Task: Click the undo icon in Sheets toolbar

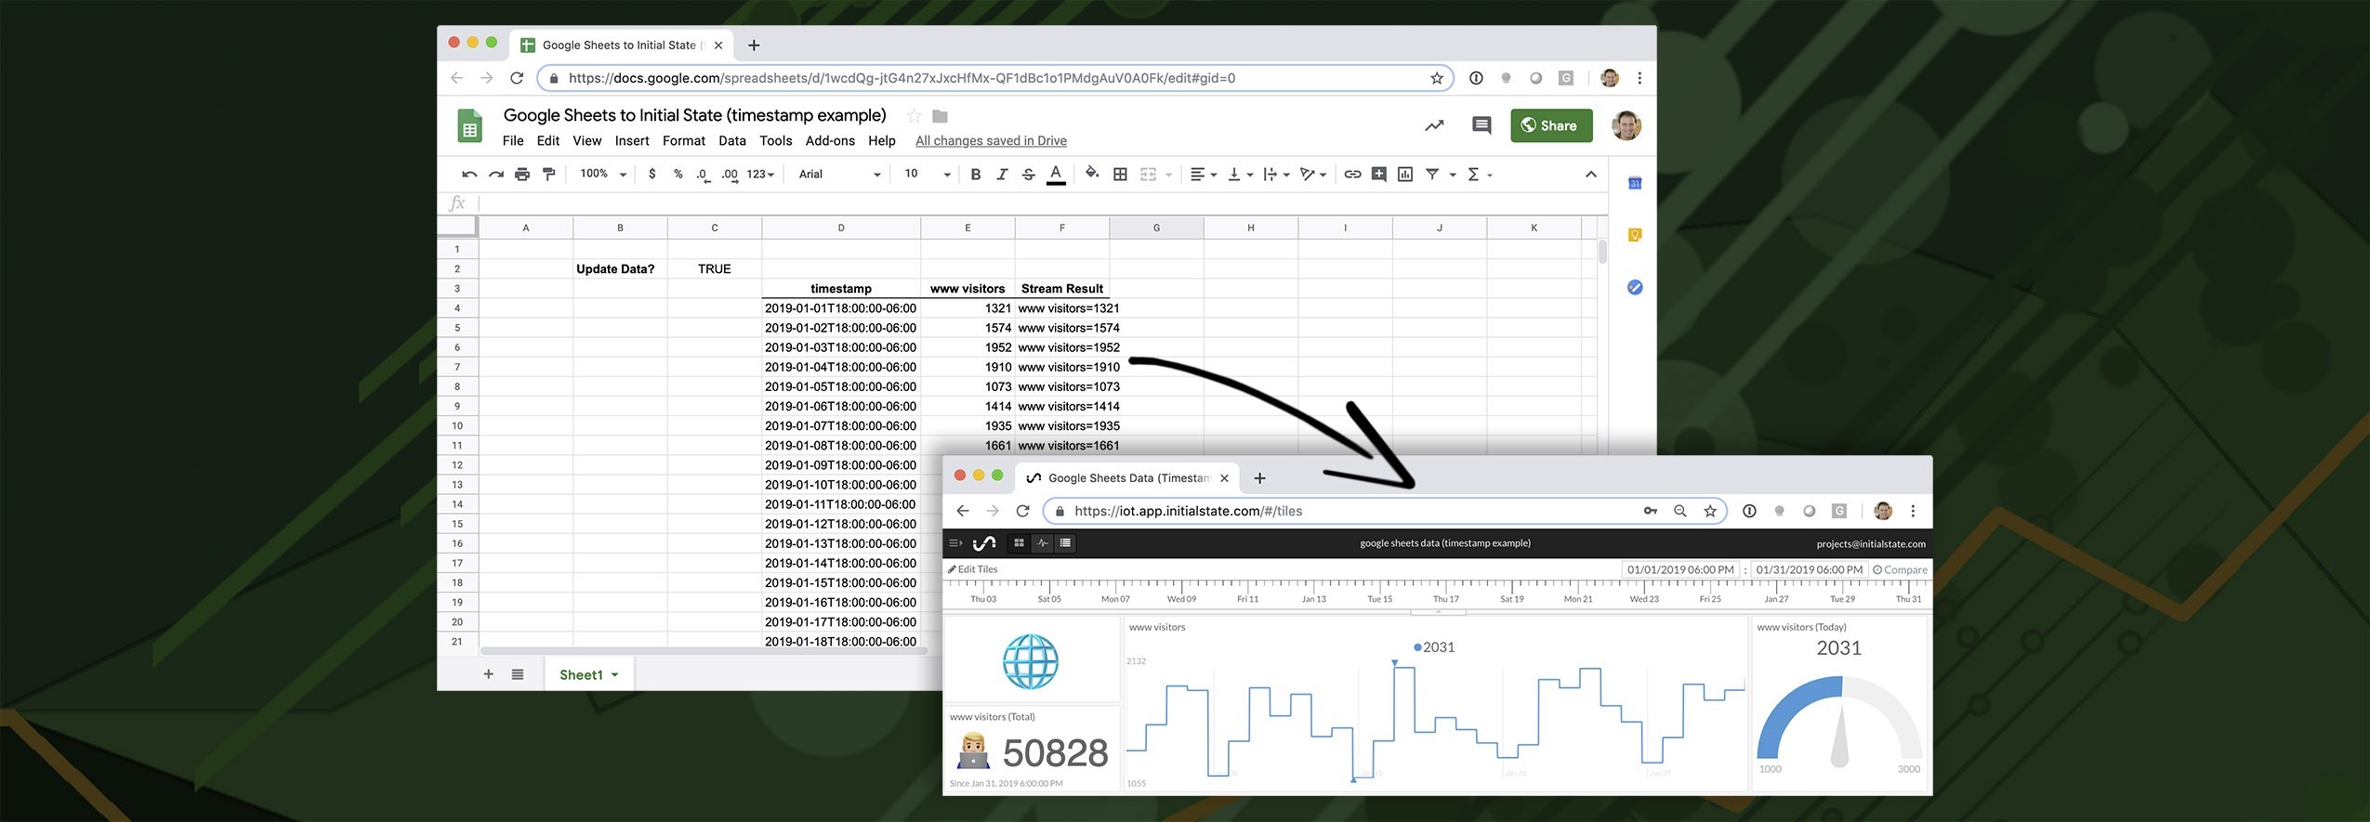Action: tap(469, 175)
